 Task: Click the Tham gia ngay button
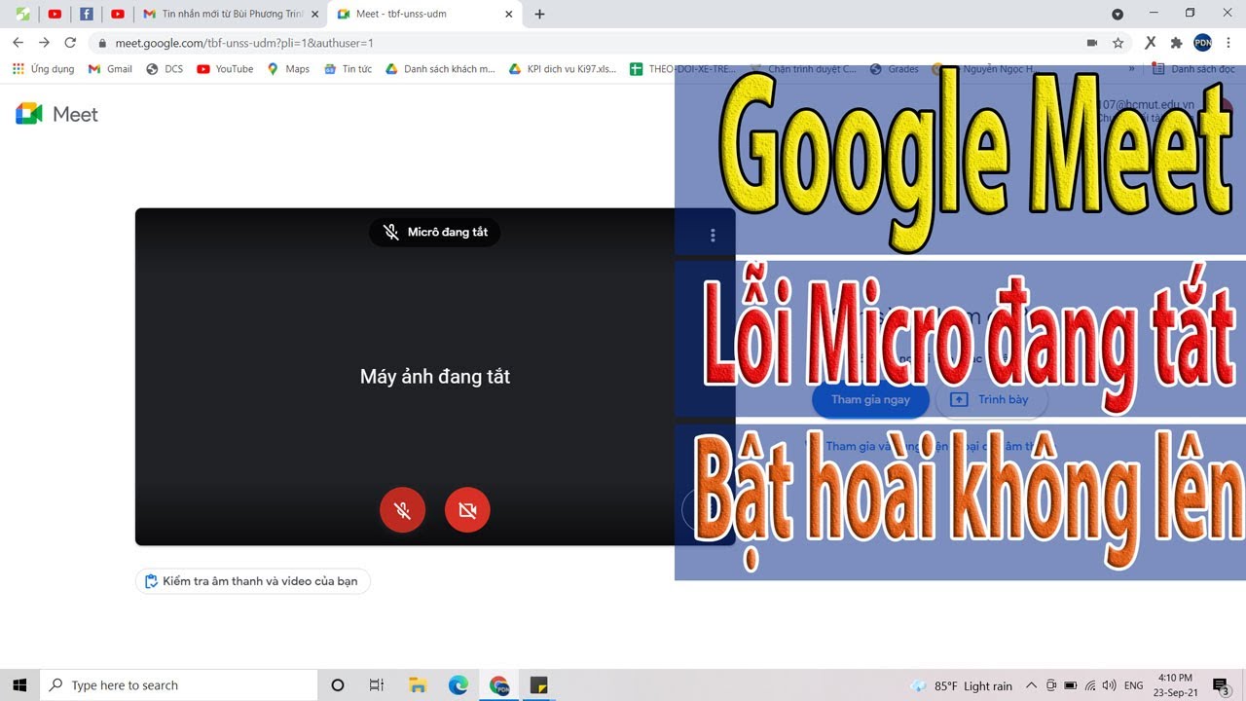(x=870, y=399)
